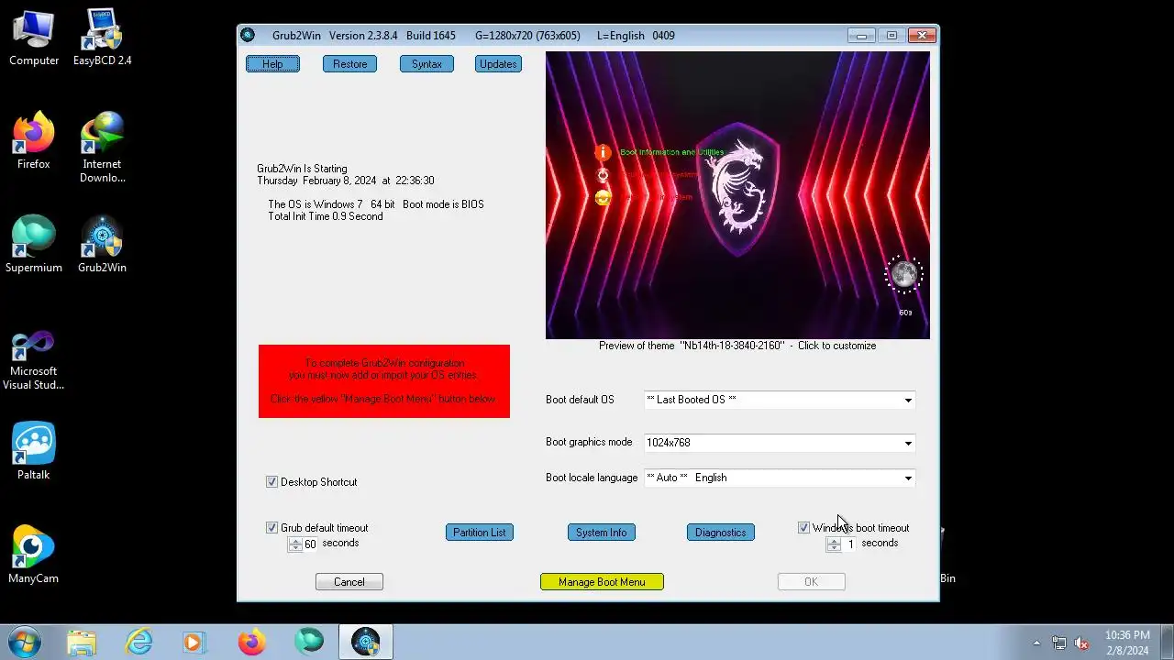This screenshot has height=660, width=1174.
Task: Toggle the Windows boot timeout checkbox
Action: (x=803, y=528)
